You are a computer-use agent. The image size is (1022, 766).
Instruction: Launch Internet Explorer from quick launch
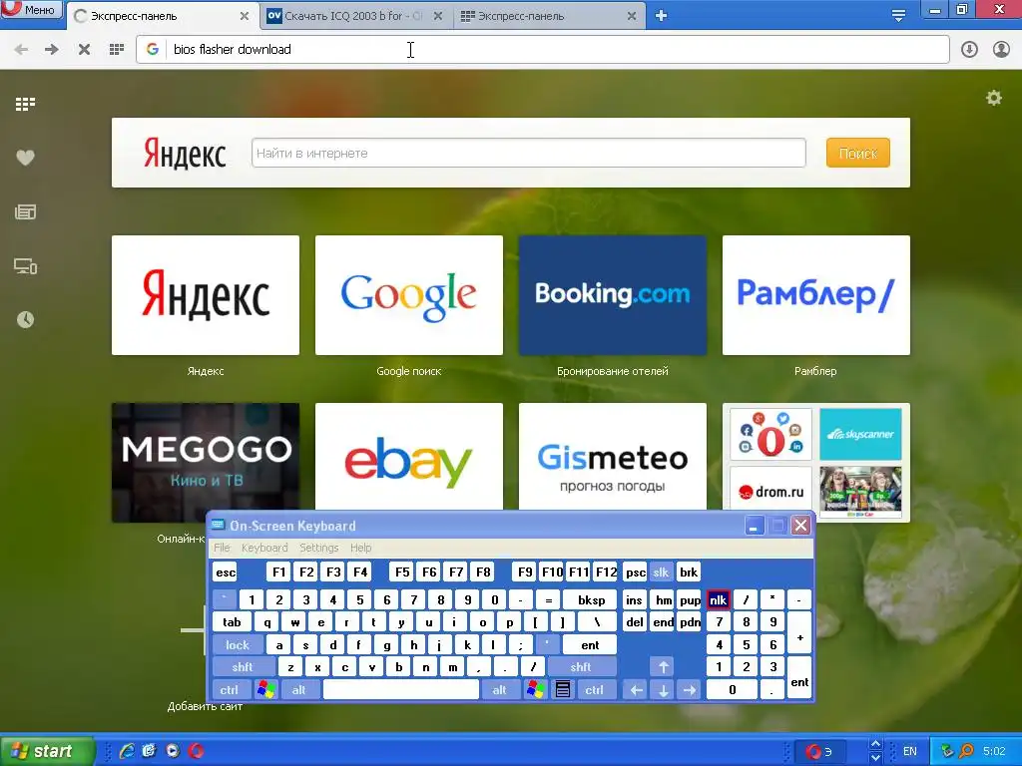127,751
